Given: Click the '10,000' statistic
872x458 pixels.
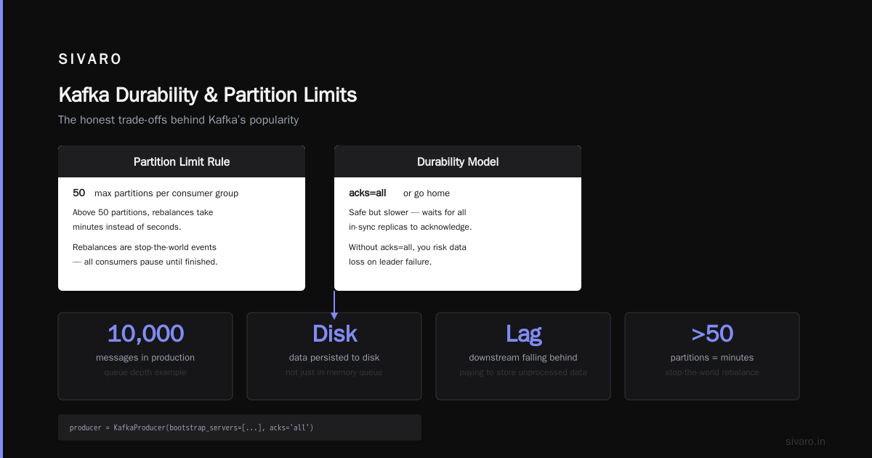Looking at the screenshot, I should [x=145, y=334].
